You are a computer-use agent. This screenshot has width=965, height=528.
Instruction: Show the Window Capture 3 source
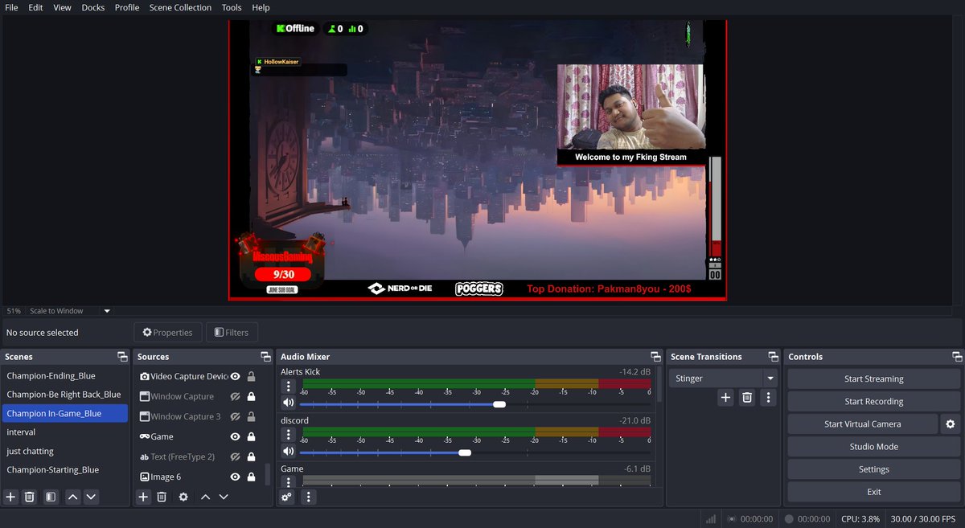[x=236, y=416]
